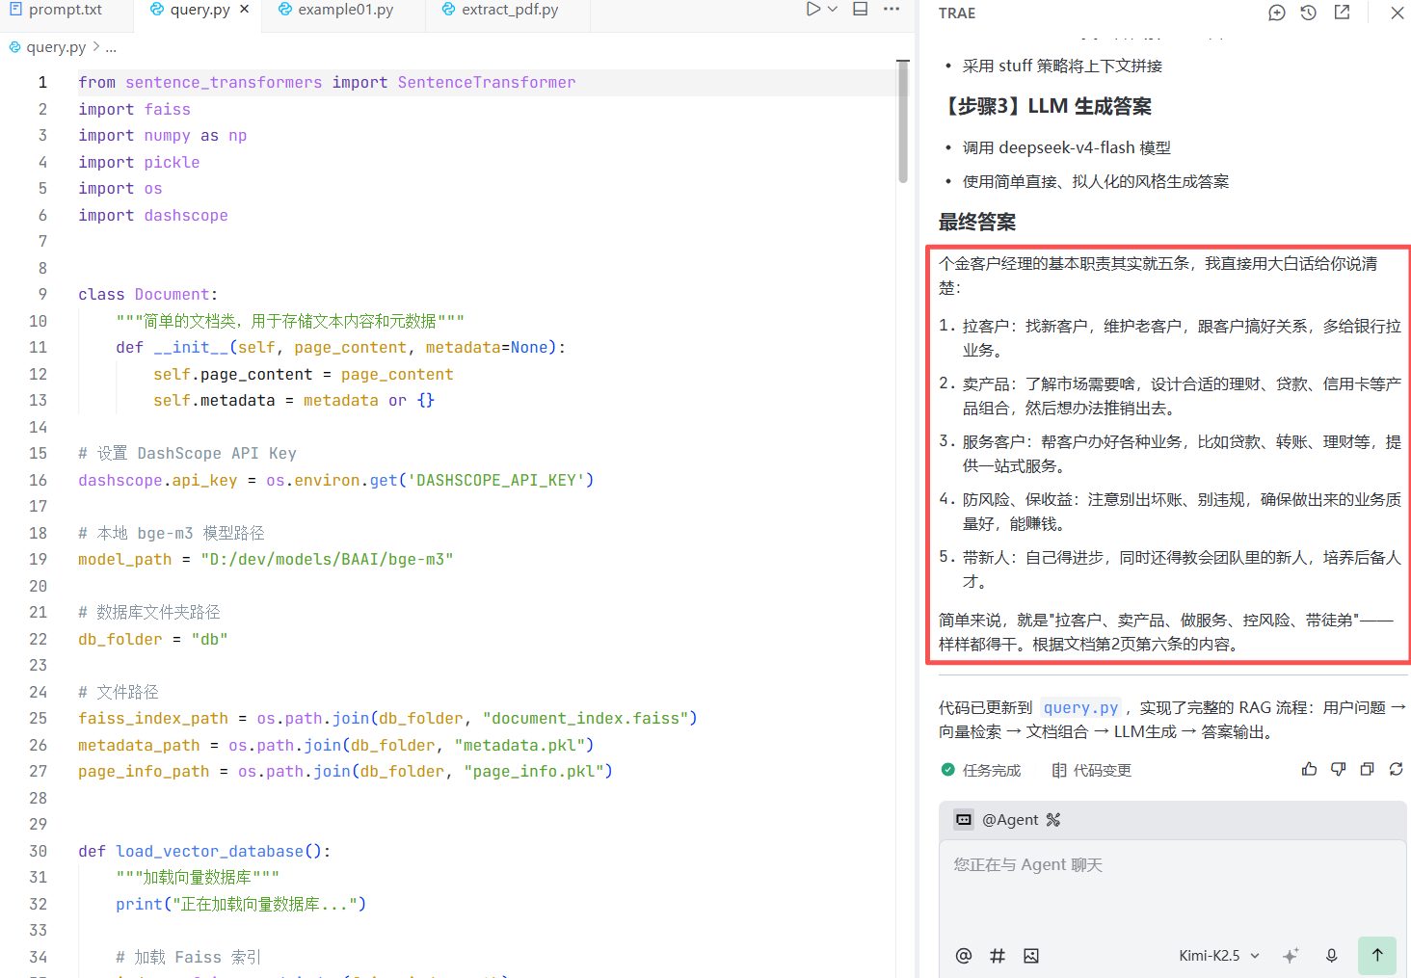Open the breadcrumb ellipsis symbol list
1411x978 pixels.
tap(111, 47)
